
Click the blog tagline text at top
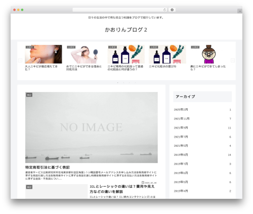[126, 18]
